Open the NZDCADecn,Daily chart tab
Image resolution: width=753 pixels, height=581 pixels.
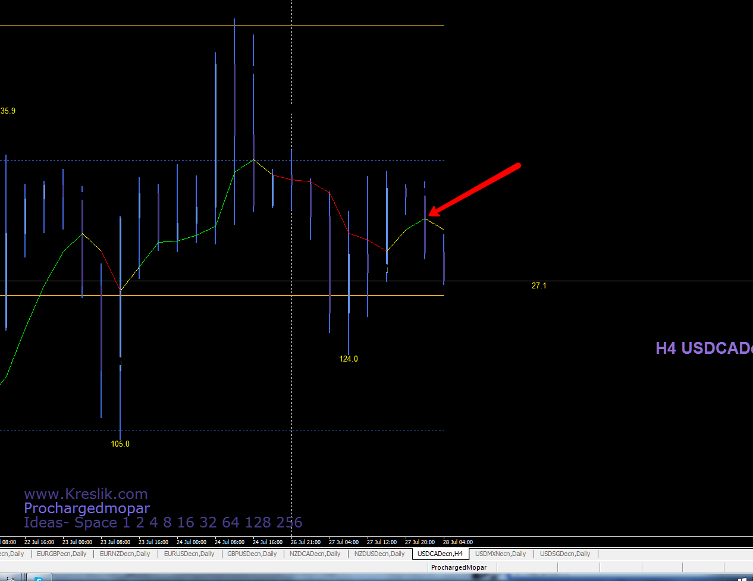click(x=315, y=554)
